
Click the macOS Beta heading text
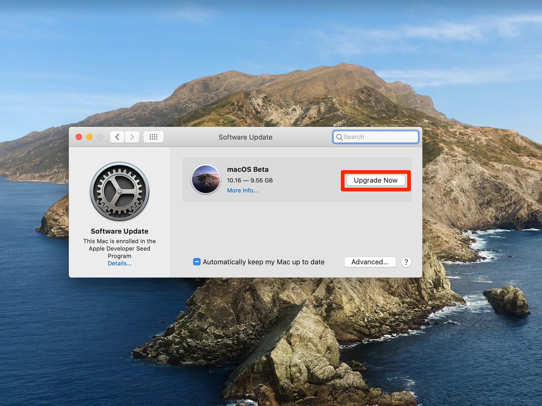tap(248, 169)
